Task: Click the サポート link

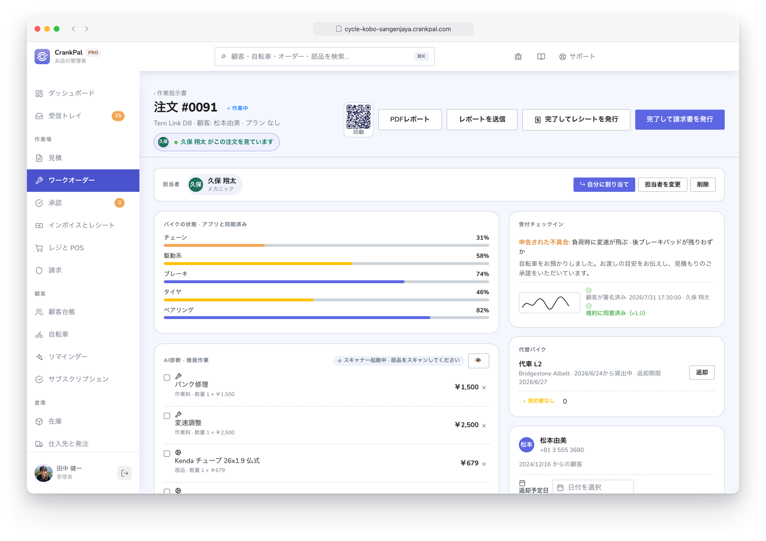Action: pyautogui.click(x=577, y=56)
